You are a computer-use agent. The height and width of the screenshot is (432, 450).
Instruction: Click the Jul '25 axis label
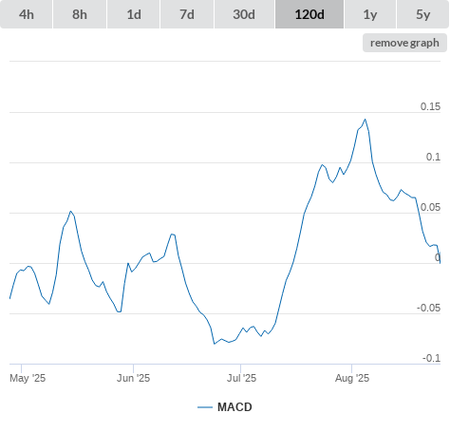point(241,378)
